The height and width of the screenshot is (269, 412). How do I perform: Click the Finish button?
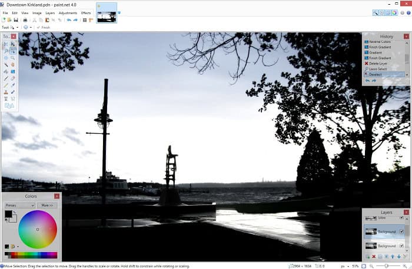(x=44, y=27)
